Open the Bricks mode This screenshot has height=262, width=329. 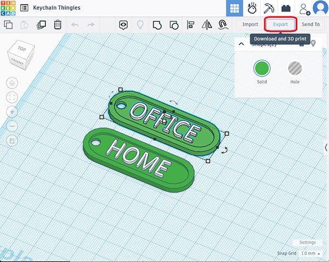[286, 8]
